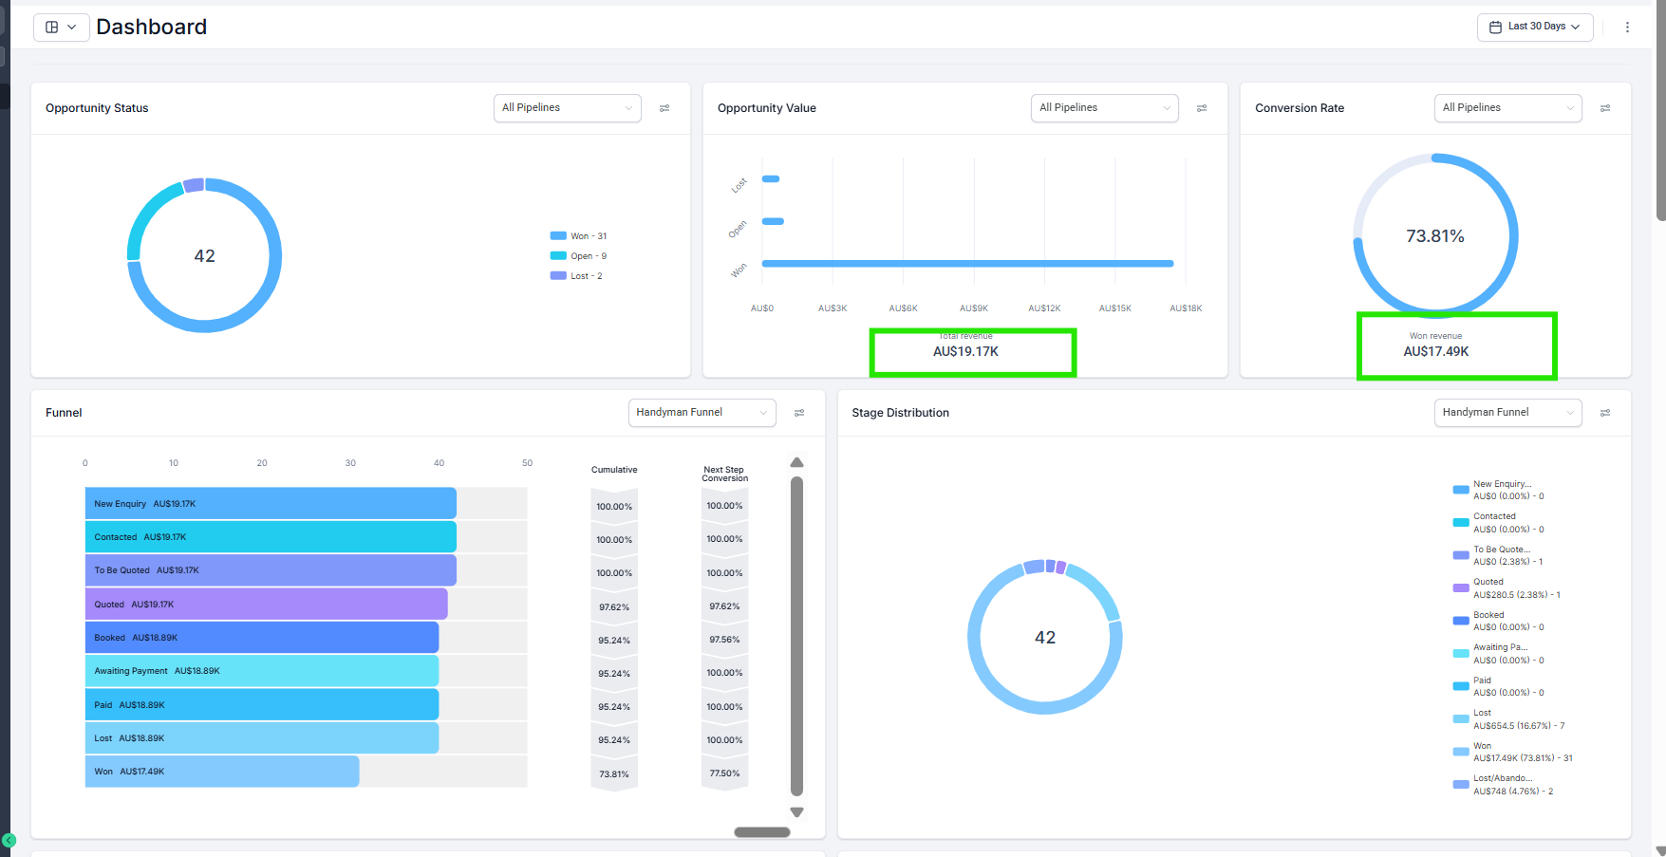
Task: Open Conversion Rate widget filter settings
Action: [x=1605, y=108]
